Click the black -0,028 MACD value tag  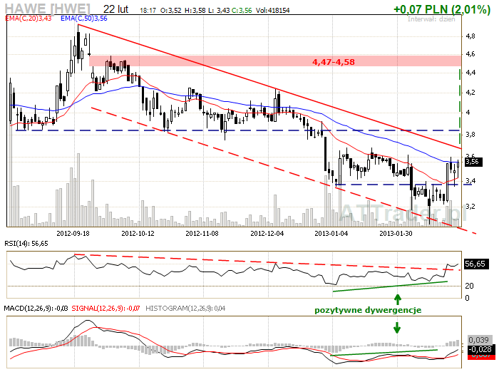(x=481, y=348)
